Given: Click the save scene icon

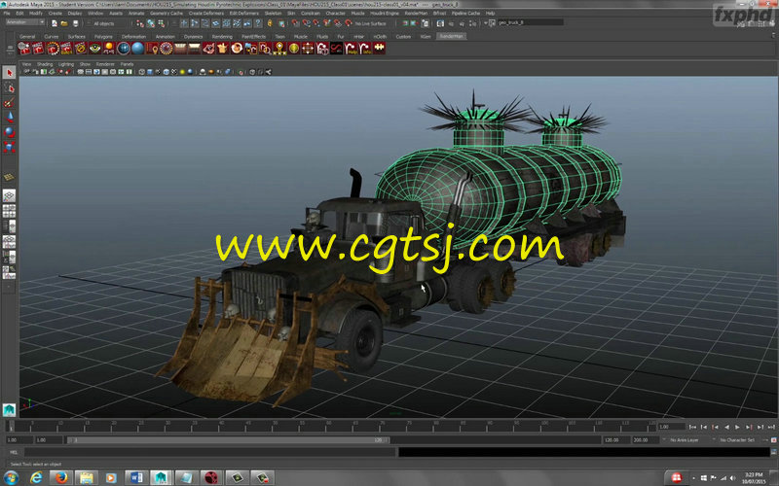Looking at the screenshot, I should pyautogui.click(x=76, y=23).
